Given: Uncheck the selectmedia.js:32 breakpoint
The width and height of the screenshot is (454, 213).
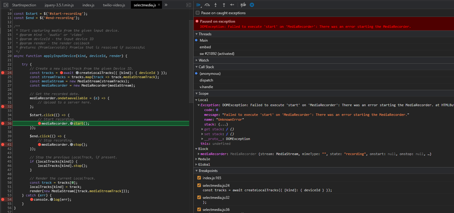Looking at the screenshot, I should 199,197.
